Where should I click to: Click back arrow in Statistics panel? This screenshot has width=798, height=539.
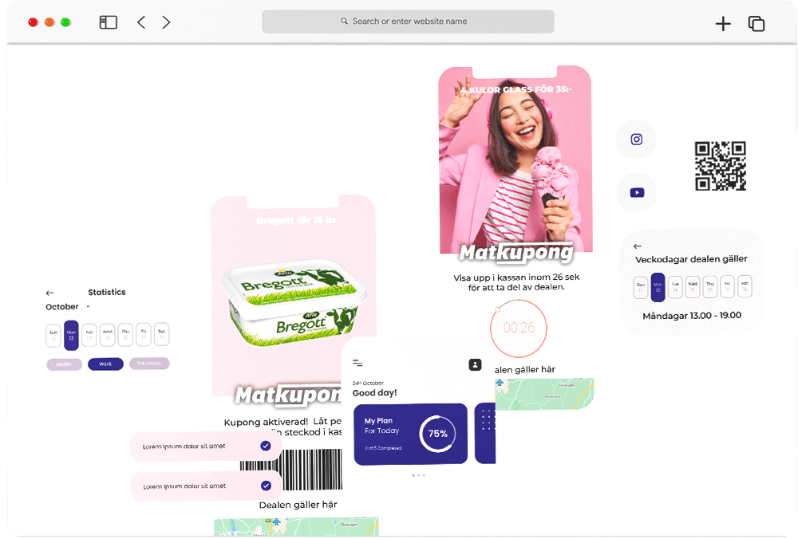(x=49, y=293)
